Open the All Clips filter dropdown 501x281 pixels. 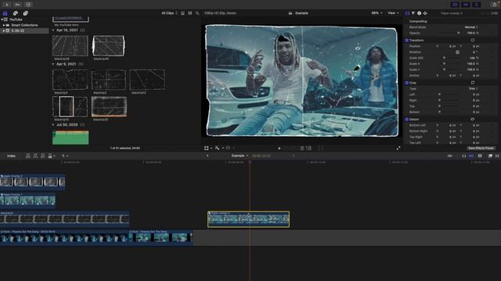pyautogui.click(x=169, y=13)
